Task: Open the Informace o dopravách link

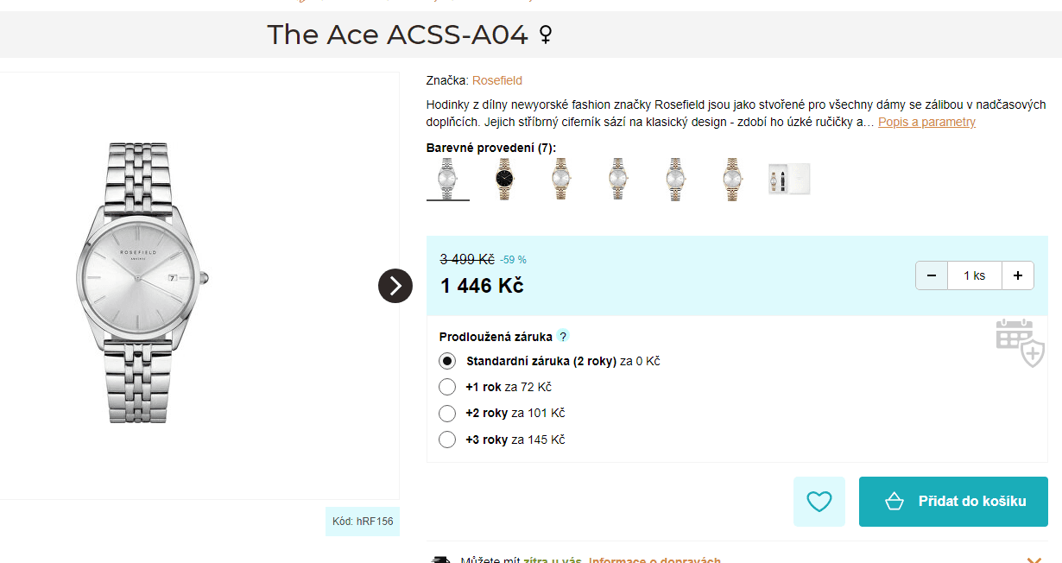Action: [654, 560]
